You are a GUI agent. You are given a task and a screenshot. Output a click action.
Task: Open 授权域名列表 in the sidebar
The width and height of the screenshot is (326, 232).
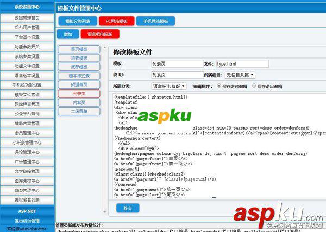(27, 200)
